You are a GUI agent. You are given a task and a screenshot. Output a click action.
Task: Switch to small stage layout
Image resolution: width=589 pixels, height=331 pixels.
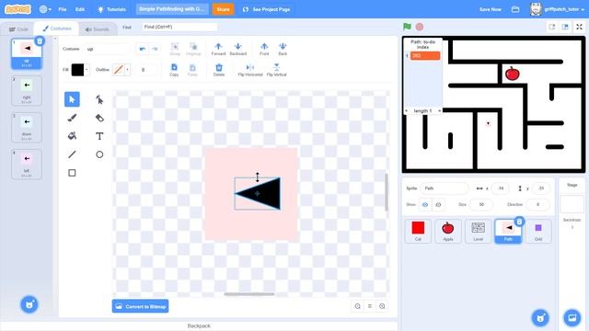pyautogui.click(x=552, y=27)
